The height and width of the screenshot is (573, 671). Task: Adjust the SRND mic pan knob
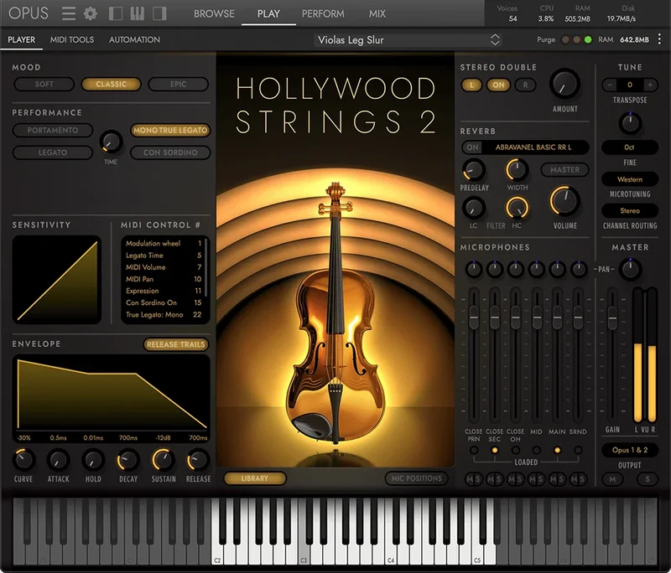579,269
